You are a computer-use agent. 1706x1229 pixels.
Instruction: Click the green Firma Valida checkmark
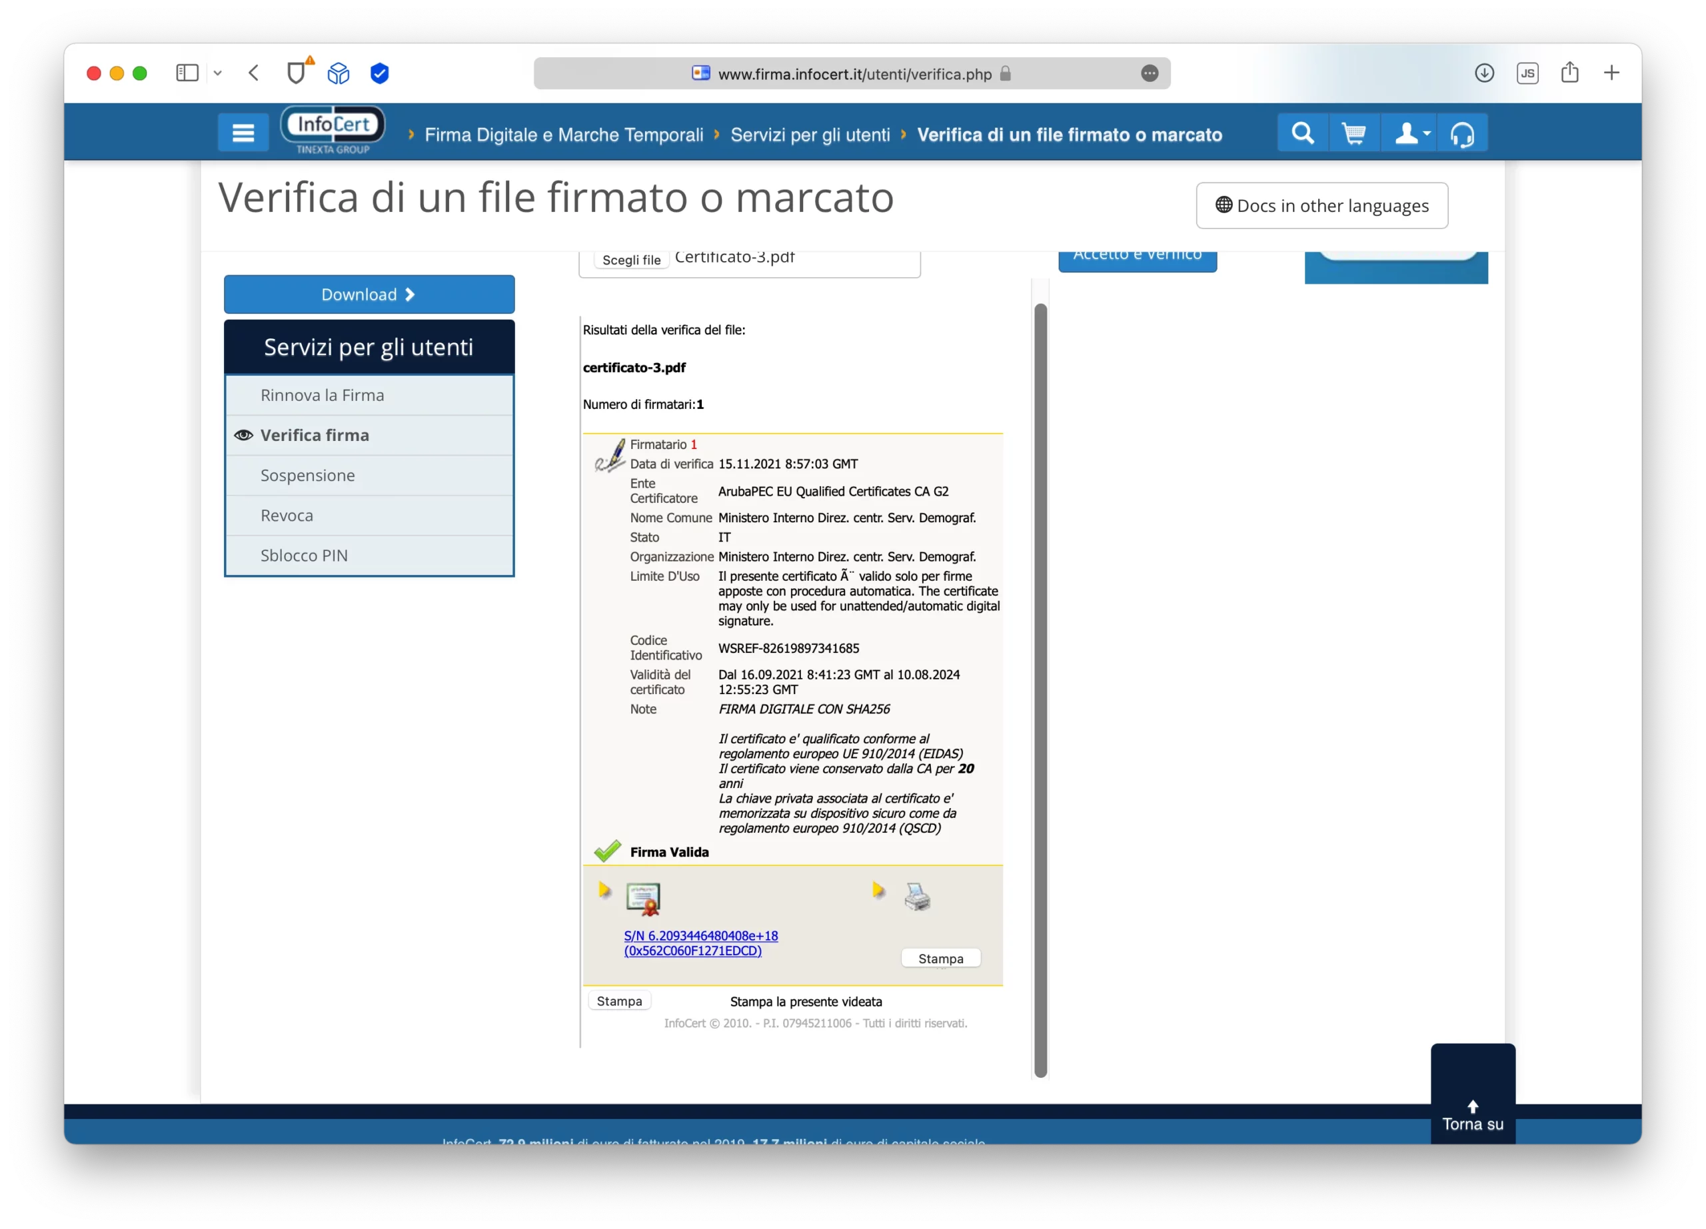click(607, 851)
